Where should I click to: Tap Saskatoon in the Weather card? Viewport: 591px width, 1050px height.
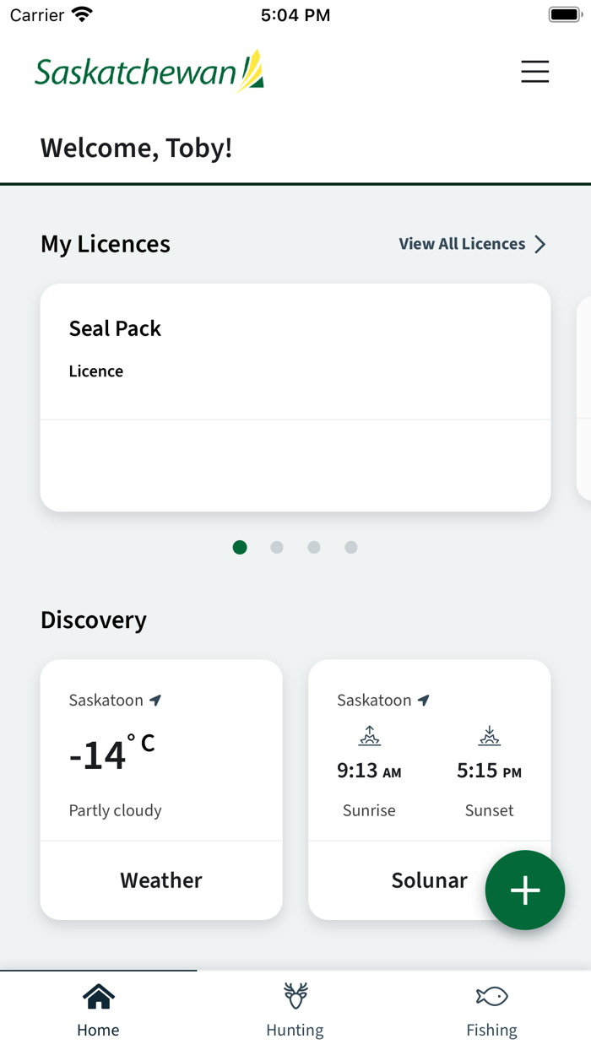click(106, 700)
